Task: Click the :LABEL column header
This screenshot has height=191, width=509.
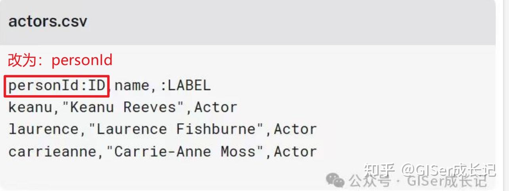Action: point(185,86)
